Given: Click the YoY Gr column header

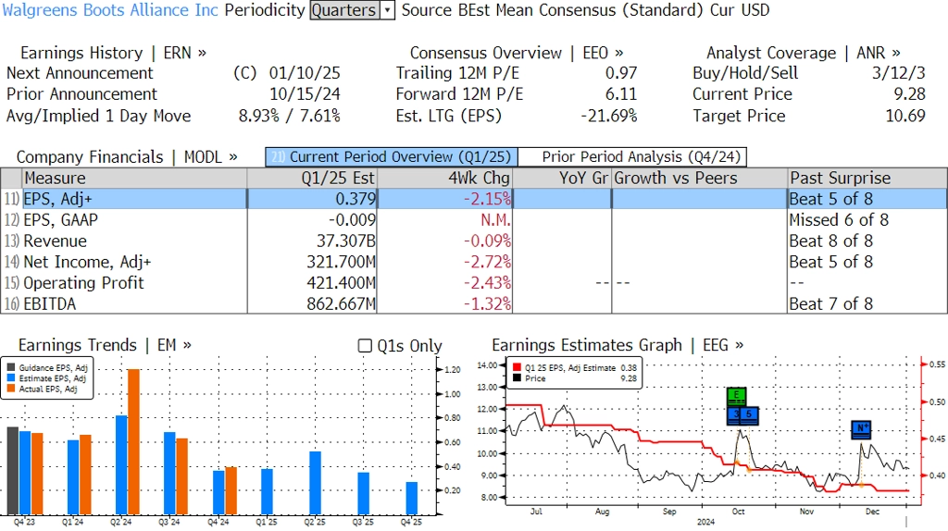Looking at the screenshot, I should click(562, 179).
